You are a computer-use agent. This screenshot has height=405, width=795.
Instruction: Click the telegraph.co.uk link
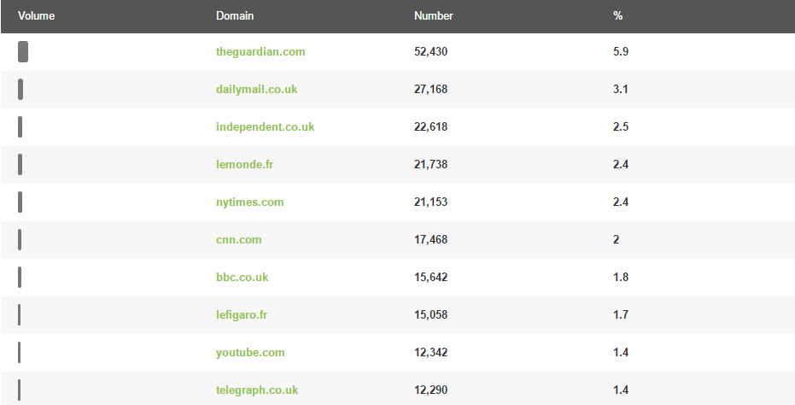click(257, 390)
